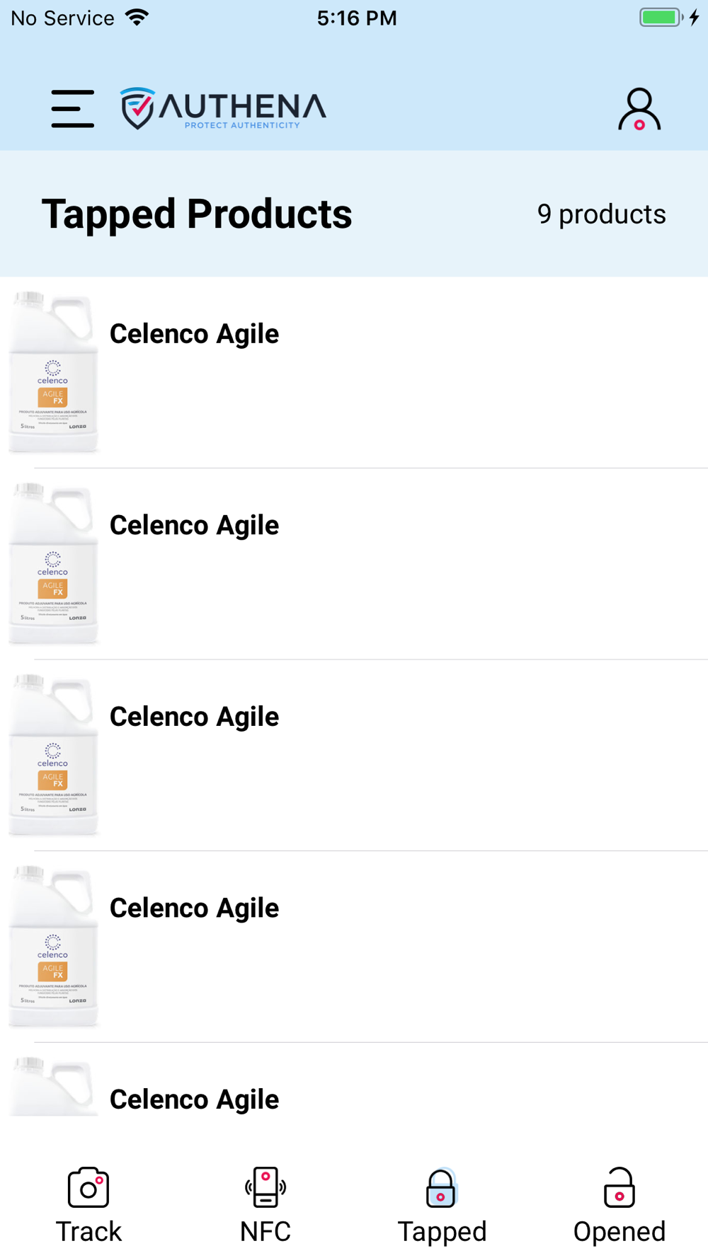Tap the Opened unlocked lock icon
This screenshot has height=1258, width=708.
pos(619,1187)
